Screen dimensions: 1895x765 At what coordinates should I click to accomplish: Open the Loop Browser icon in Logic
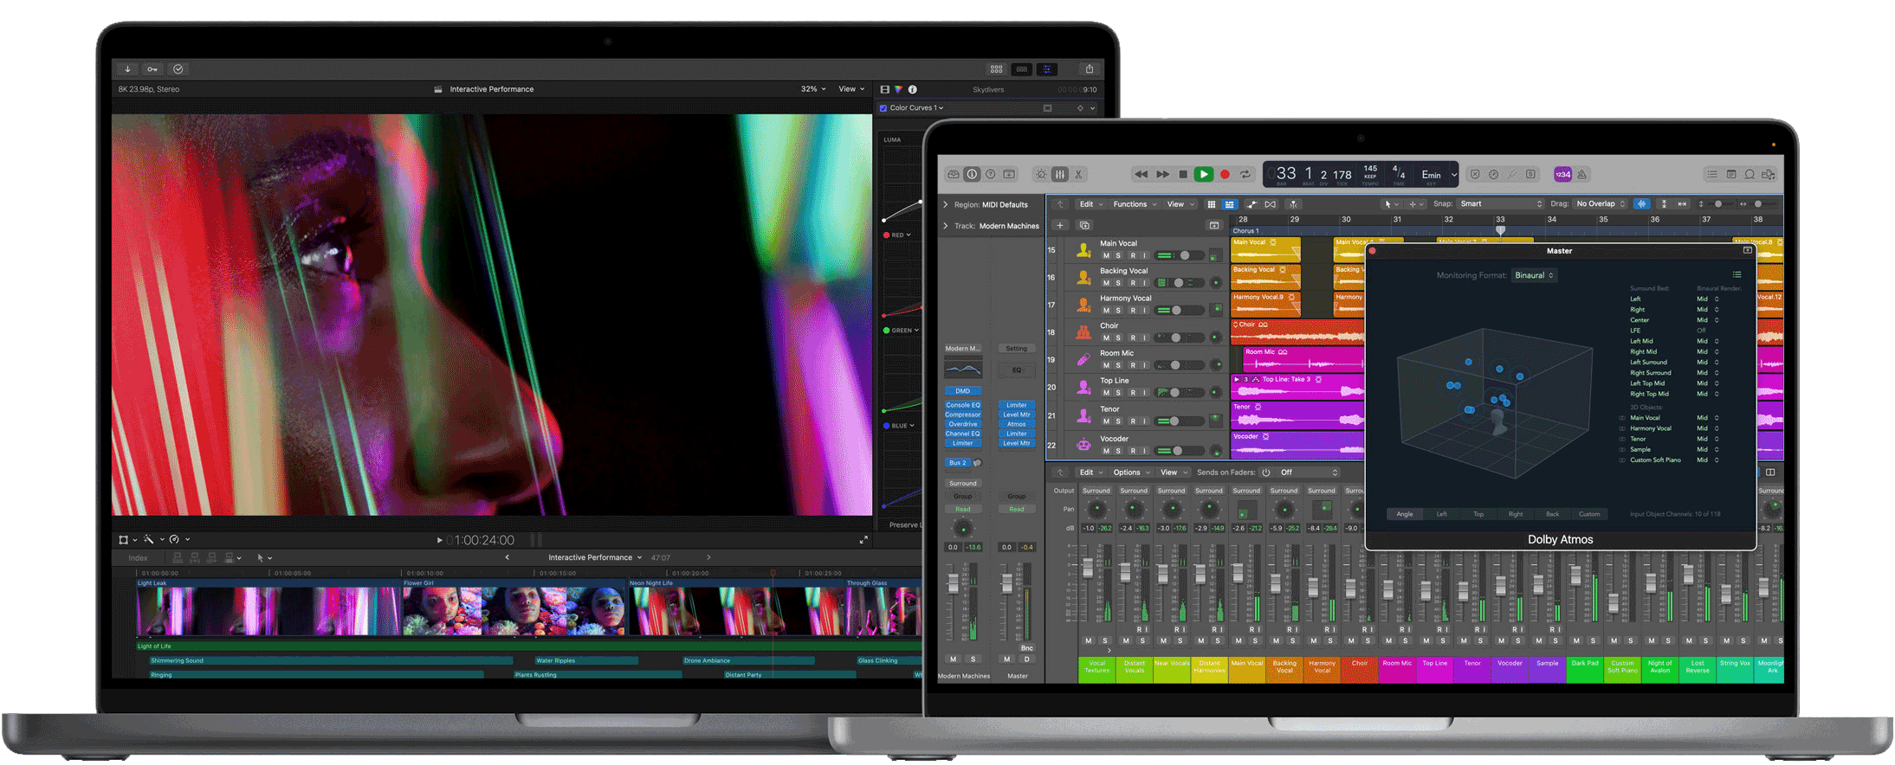pos(1749,174)
